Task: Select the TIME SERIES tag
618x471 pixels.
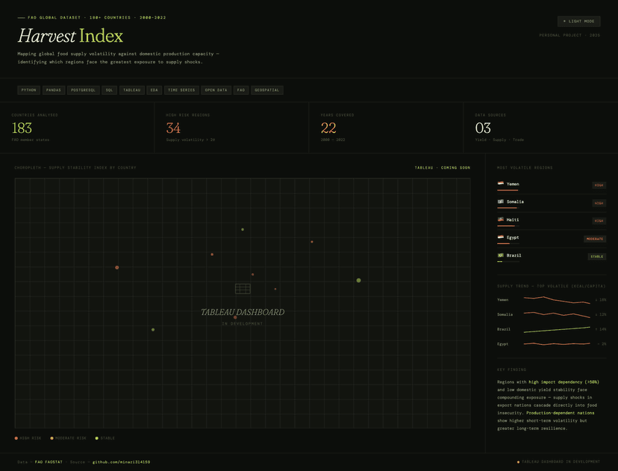Action: (181, 90)
